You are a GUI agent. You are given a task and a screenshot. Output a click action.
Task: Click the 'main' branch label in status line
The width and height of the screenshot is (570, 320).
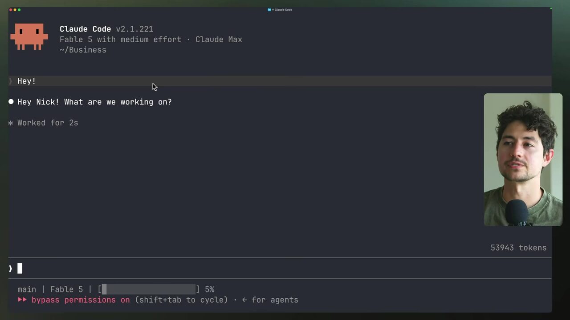27,289
